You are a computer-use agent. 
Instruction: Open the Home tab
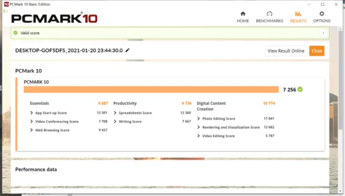tap(243, 17)
